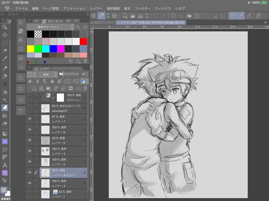This screenshot has width=269, height=201.
Task: Adjust the layer opacity slider
Action: tap(69, 74)
